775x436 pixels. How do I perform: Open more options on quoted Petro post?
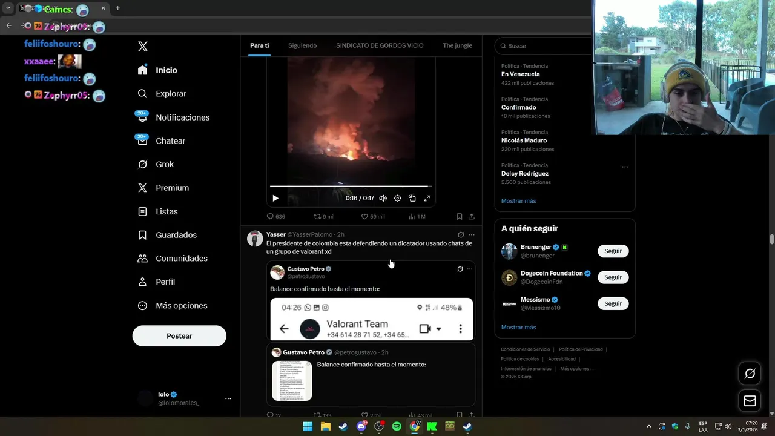pyautogui.click(x=470, y=269)
